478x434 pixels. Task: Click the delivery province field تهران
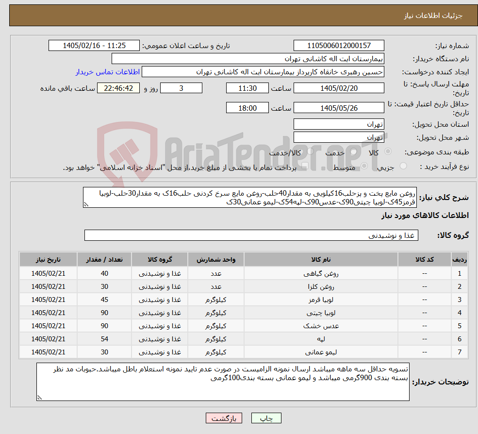pyautogui.click(x=339, y=124)
